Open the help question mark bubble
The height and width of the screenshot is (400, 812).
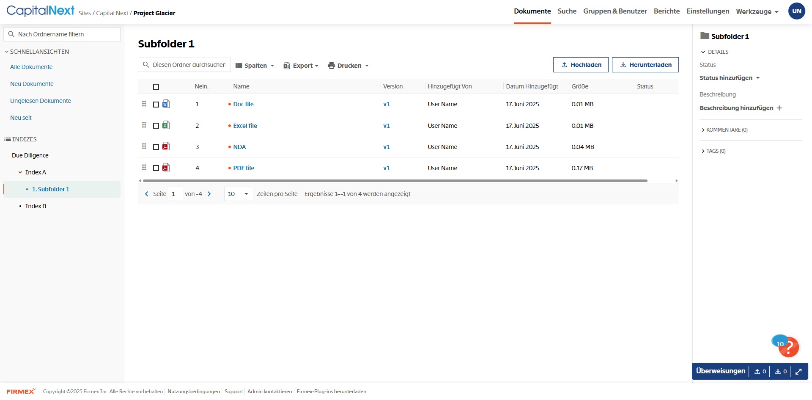pos(789,348)
